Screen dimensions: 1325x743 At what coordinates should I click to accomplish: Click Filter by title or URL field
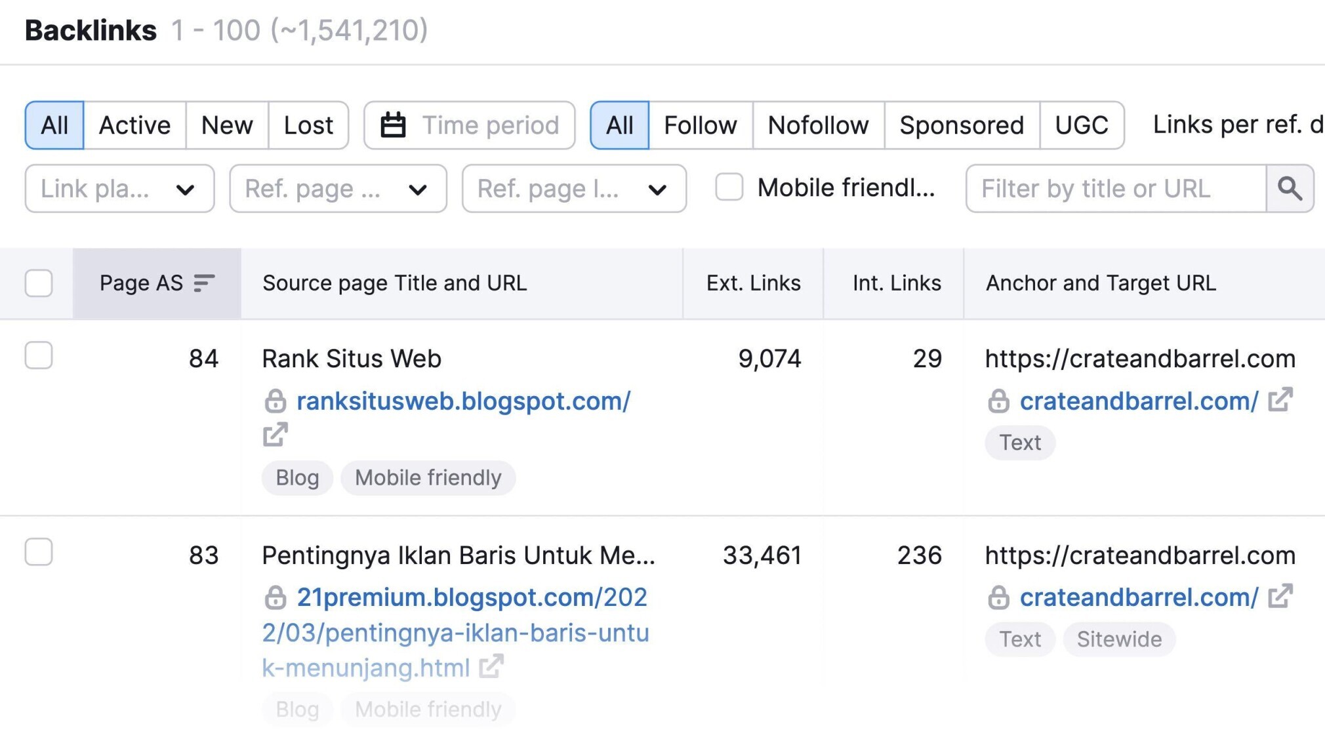1116,189
